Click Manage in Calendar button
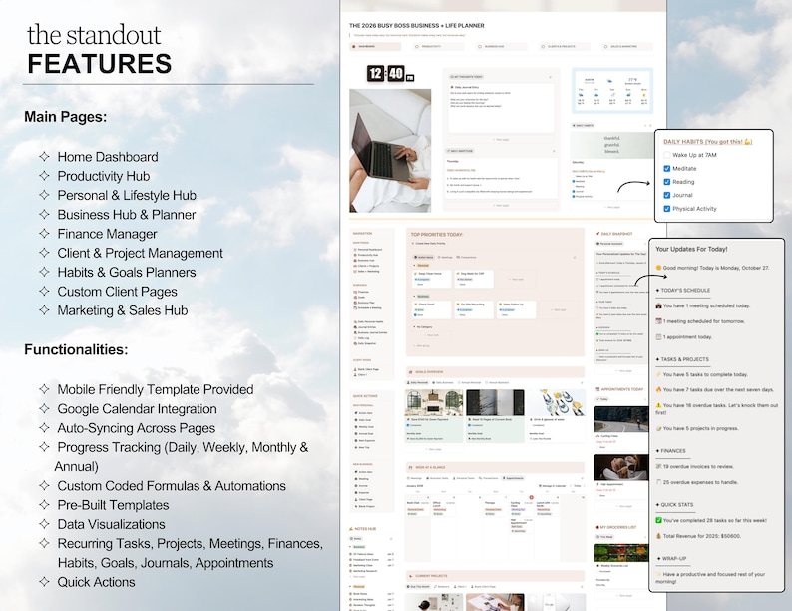Image resolution: width=792 pixels, height=611 pixels. click(553, 485)
